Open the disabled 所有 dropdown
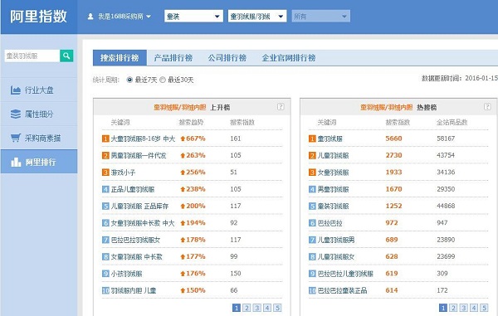 pos(320,17)
